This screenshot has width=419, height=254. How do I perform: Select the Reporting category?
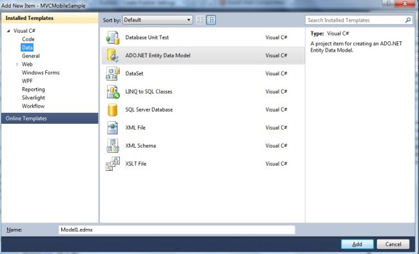33,90
